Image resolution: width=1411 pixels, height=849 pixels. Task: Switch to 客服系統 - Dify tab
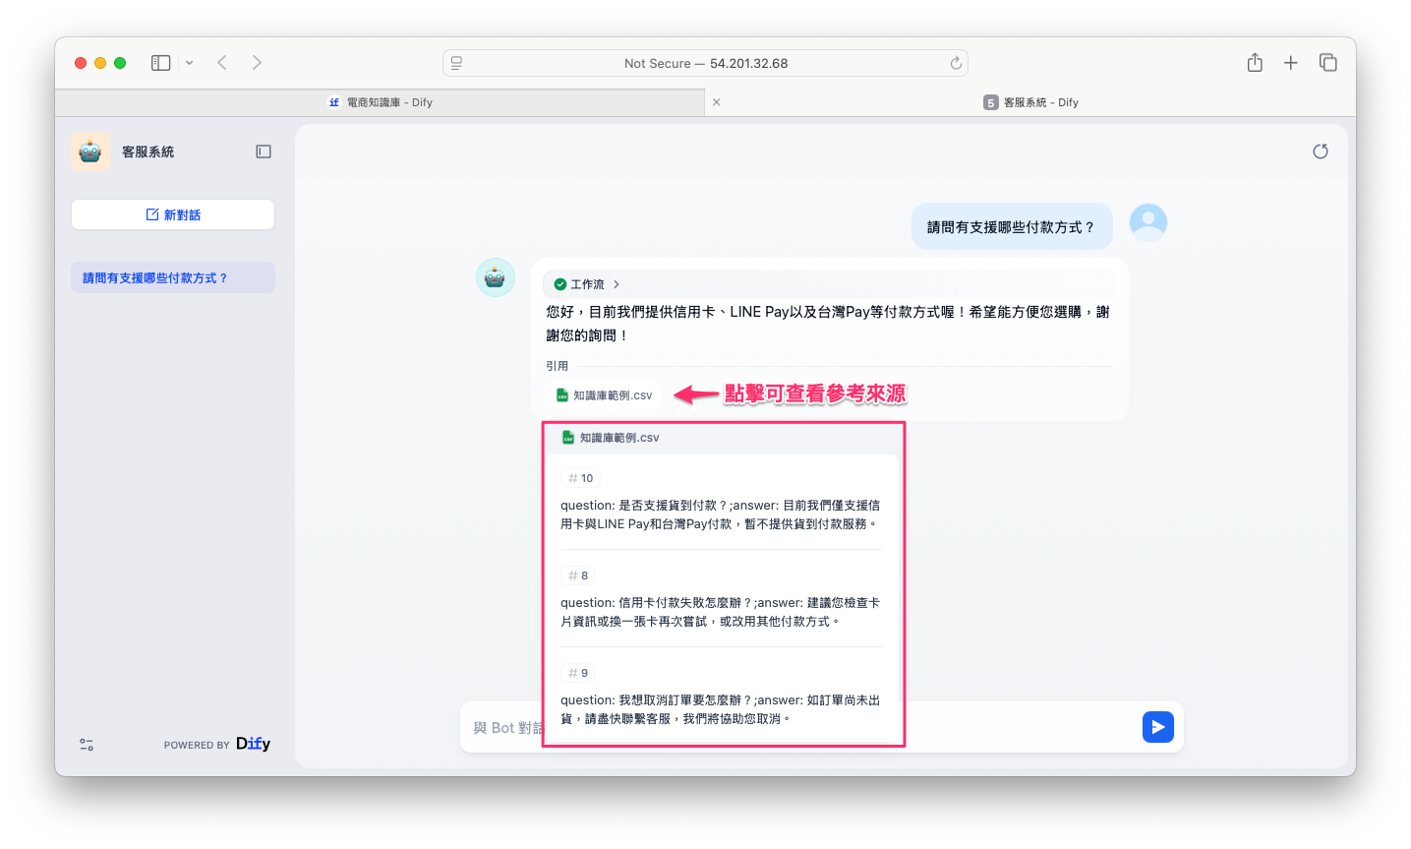click(1030, 102)
